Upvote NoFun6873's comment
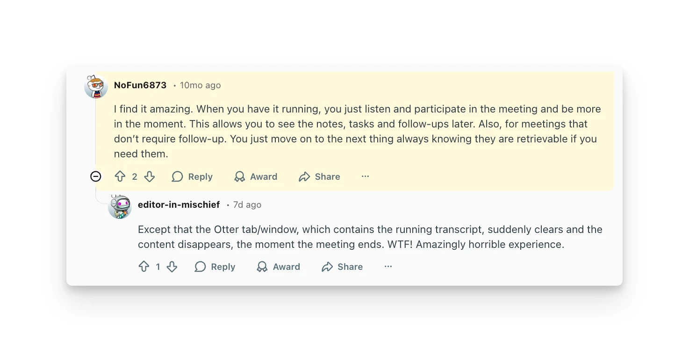This screenshot has height=352, width=689. point(120,176)
